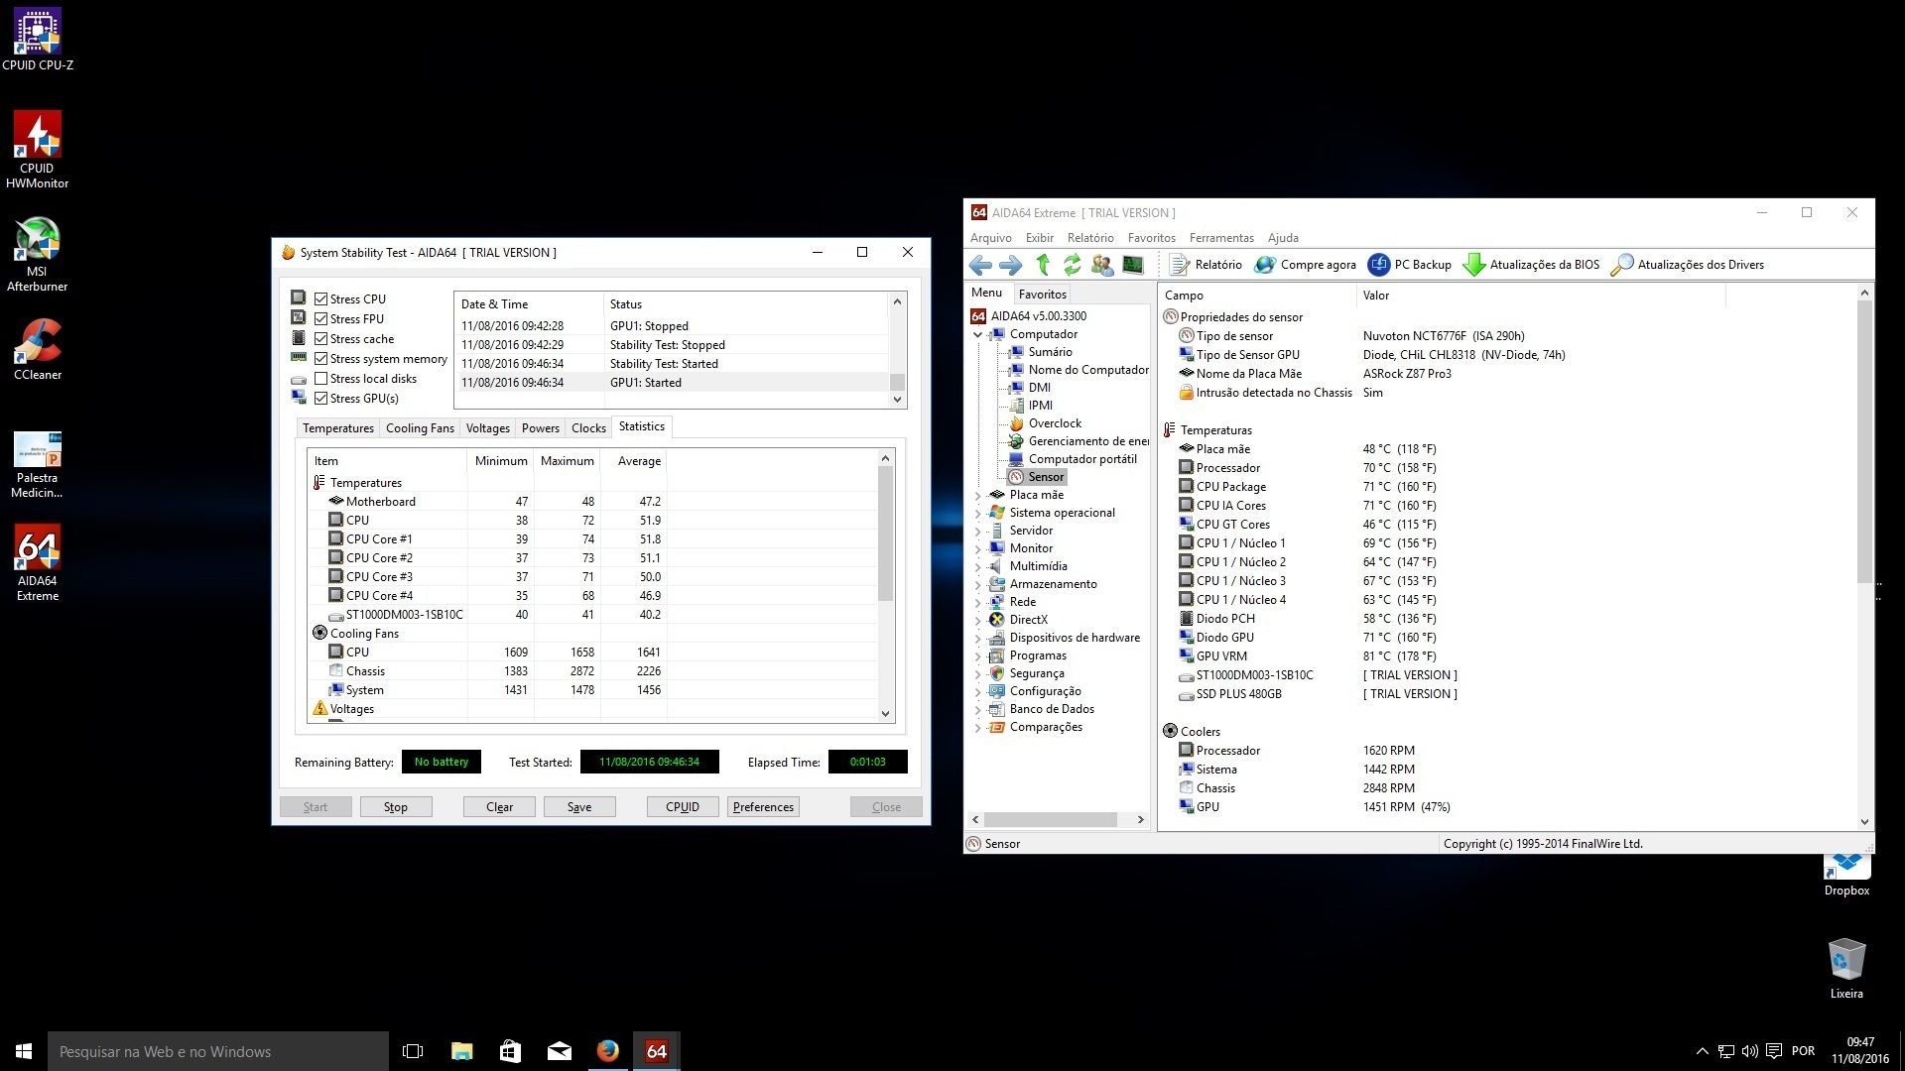The height and width of the screenshot is (1071, 1905).
Task: Expand the DirectX tree node
Action: 978,620
